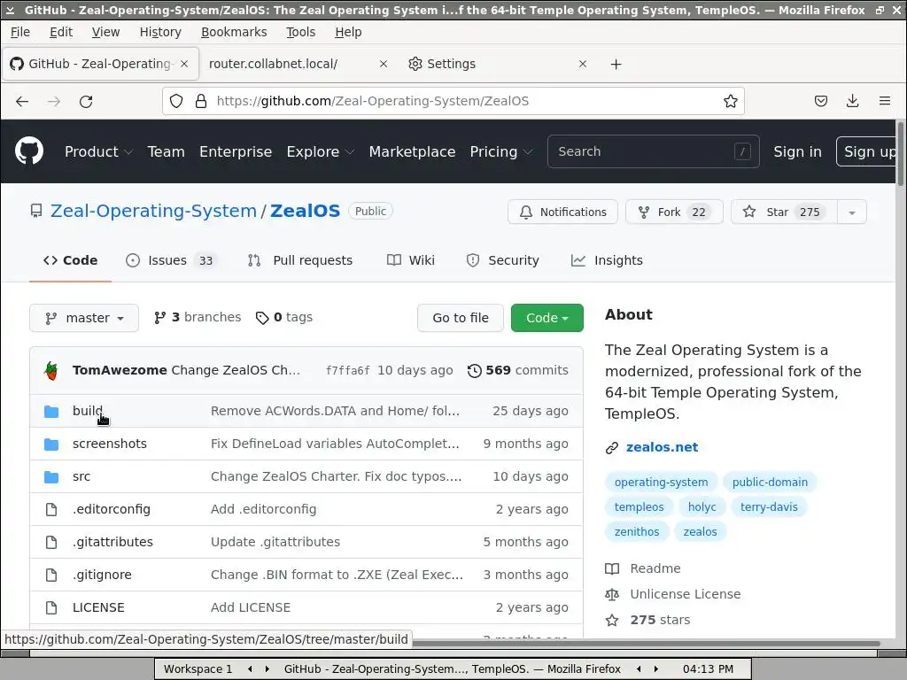Click the repository icon before Zeal-Operating-System
The image size is (907, 680).
coord(35,211)
